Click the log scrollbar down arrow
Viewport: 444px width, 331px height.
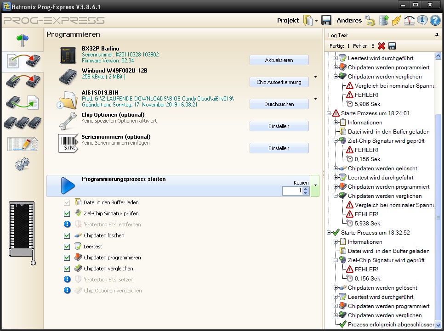(438, 325)
